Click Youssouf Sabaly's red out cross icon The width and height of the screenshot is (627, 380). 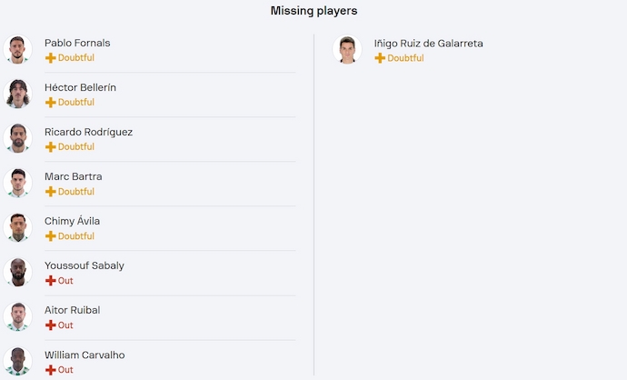(50, 281)
